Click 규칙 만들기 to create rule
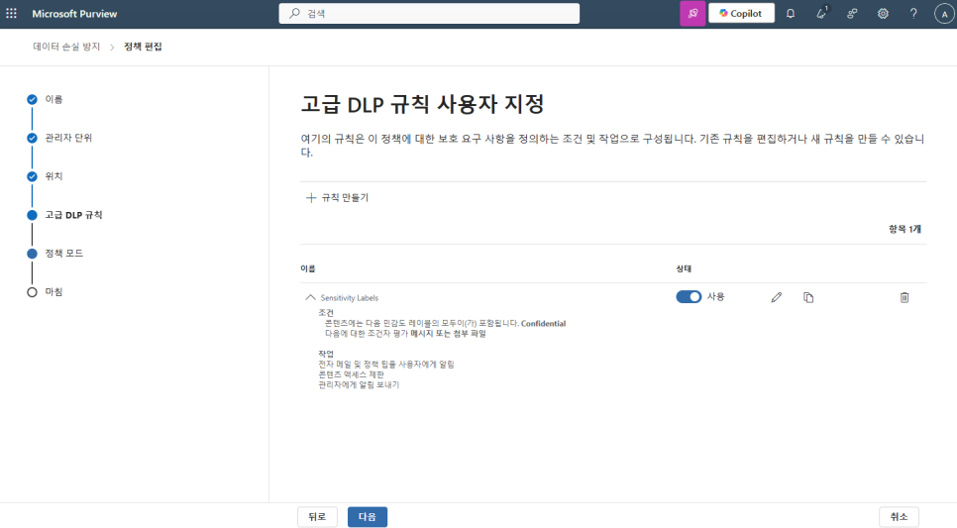The width and height of the screenshot is (957, 528). [x=337, y=198]
